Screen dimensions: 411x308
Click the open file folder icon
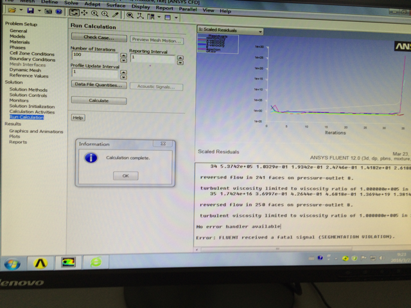(12, 10)
